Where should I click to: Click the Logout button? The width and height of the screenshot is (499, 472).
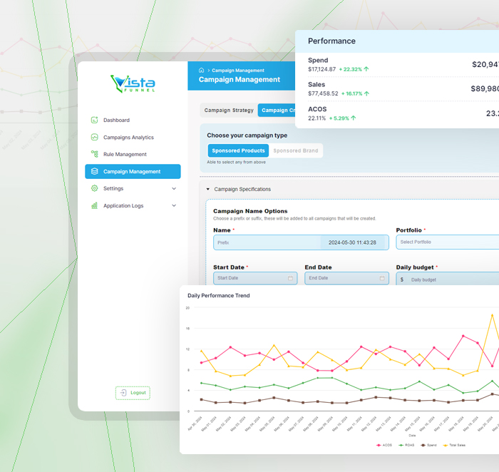[x=133, y=393]
